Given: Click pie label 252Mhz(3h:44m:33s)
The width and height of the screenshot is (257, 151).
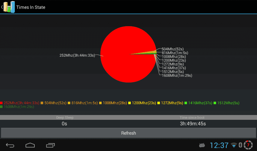Looking at the screenshot, I should coord(77,55).
